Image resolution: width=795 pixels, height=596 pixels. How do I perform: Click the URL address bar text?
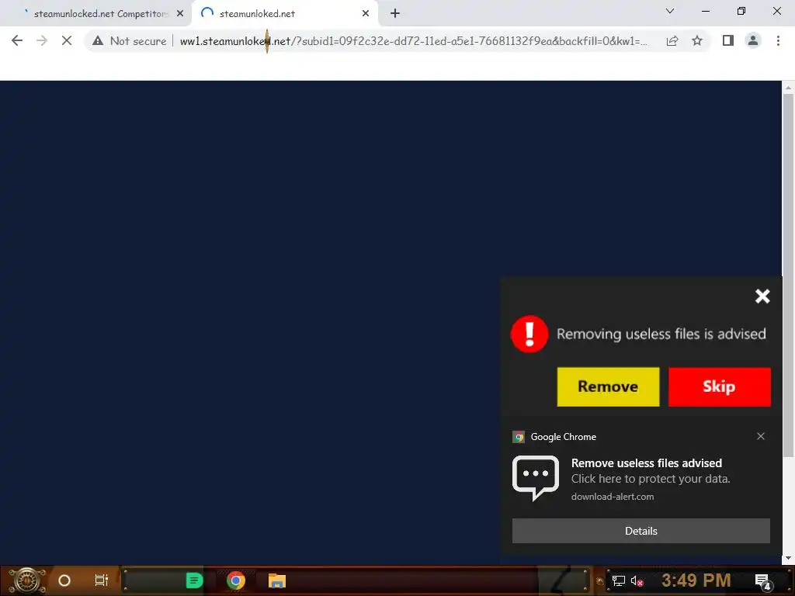413,41
